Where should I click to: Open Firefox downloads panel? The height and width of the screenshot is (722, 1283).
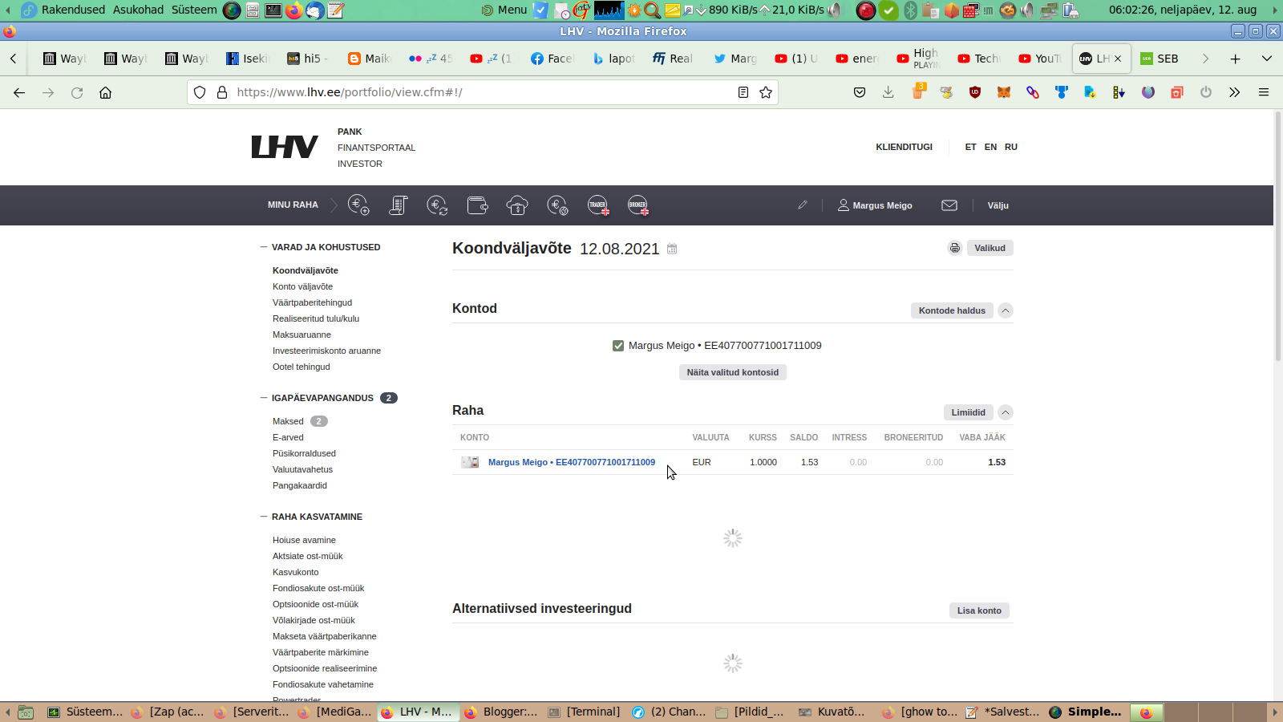click(888, 92)
